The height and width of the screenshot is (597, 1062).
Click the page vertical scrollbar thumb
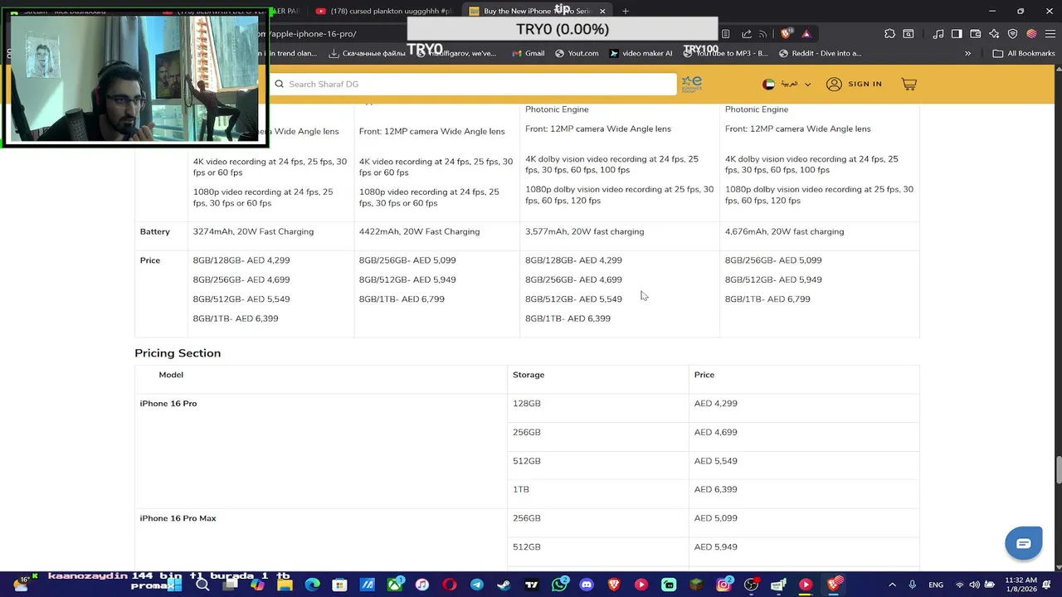coord(1058,469)
